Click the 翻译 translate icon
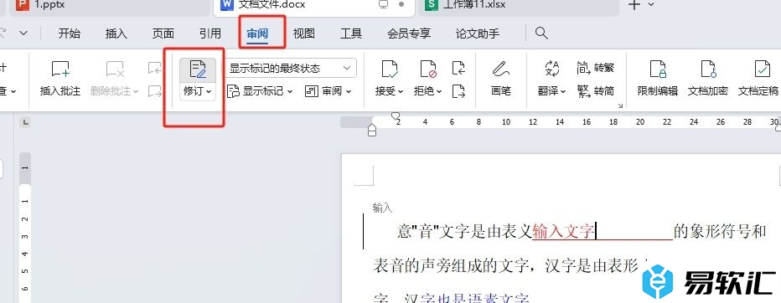781x303 pixels. [x=552, y=69]
